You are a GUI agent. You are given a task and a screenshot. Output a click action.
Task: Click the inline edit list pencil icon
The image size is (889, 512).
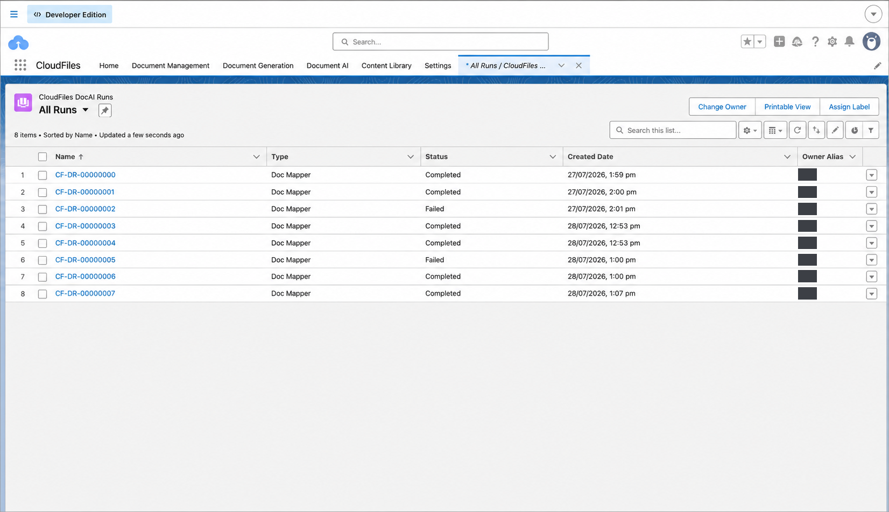coord(835,130)
